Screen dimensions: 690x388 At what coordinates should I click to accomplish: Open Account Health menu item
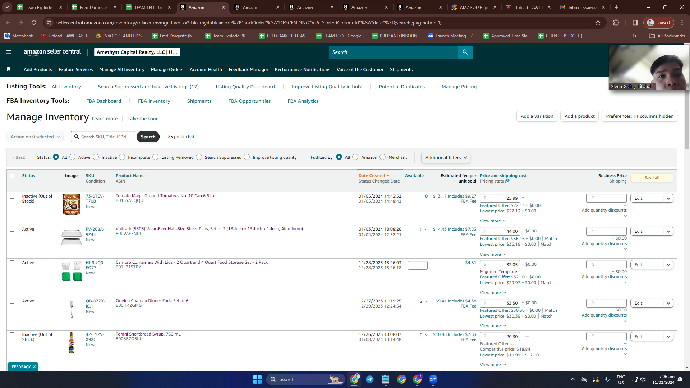[x=206, y=70]
